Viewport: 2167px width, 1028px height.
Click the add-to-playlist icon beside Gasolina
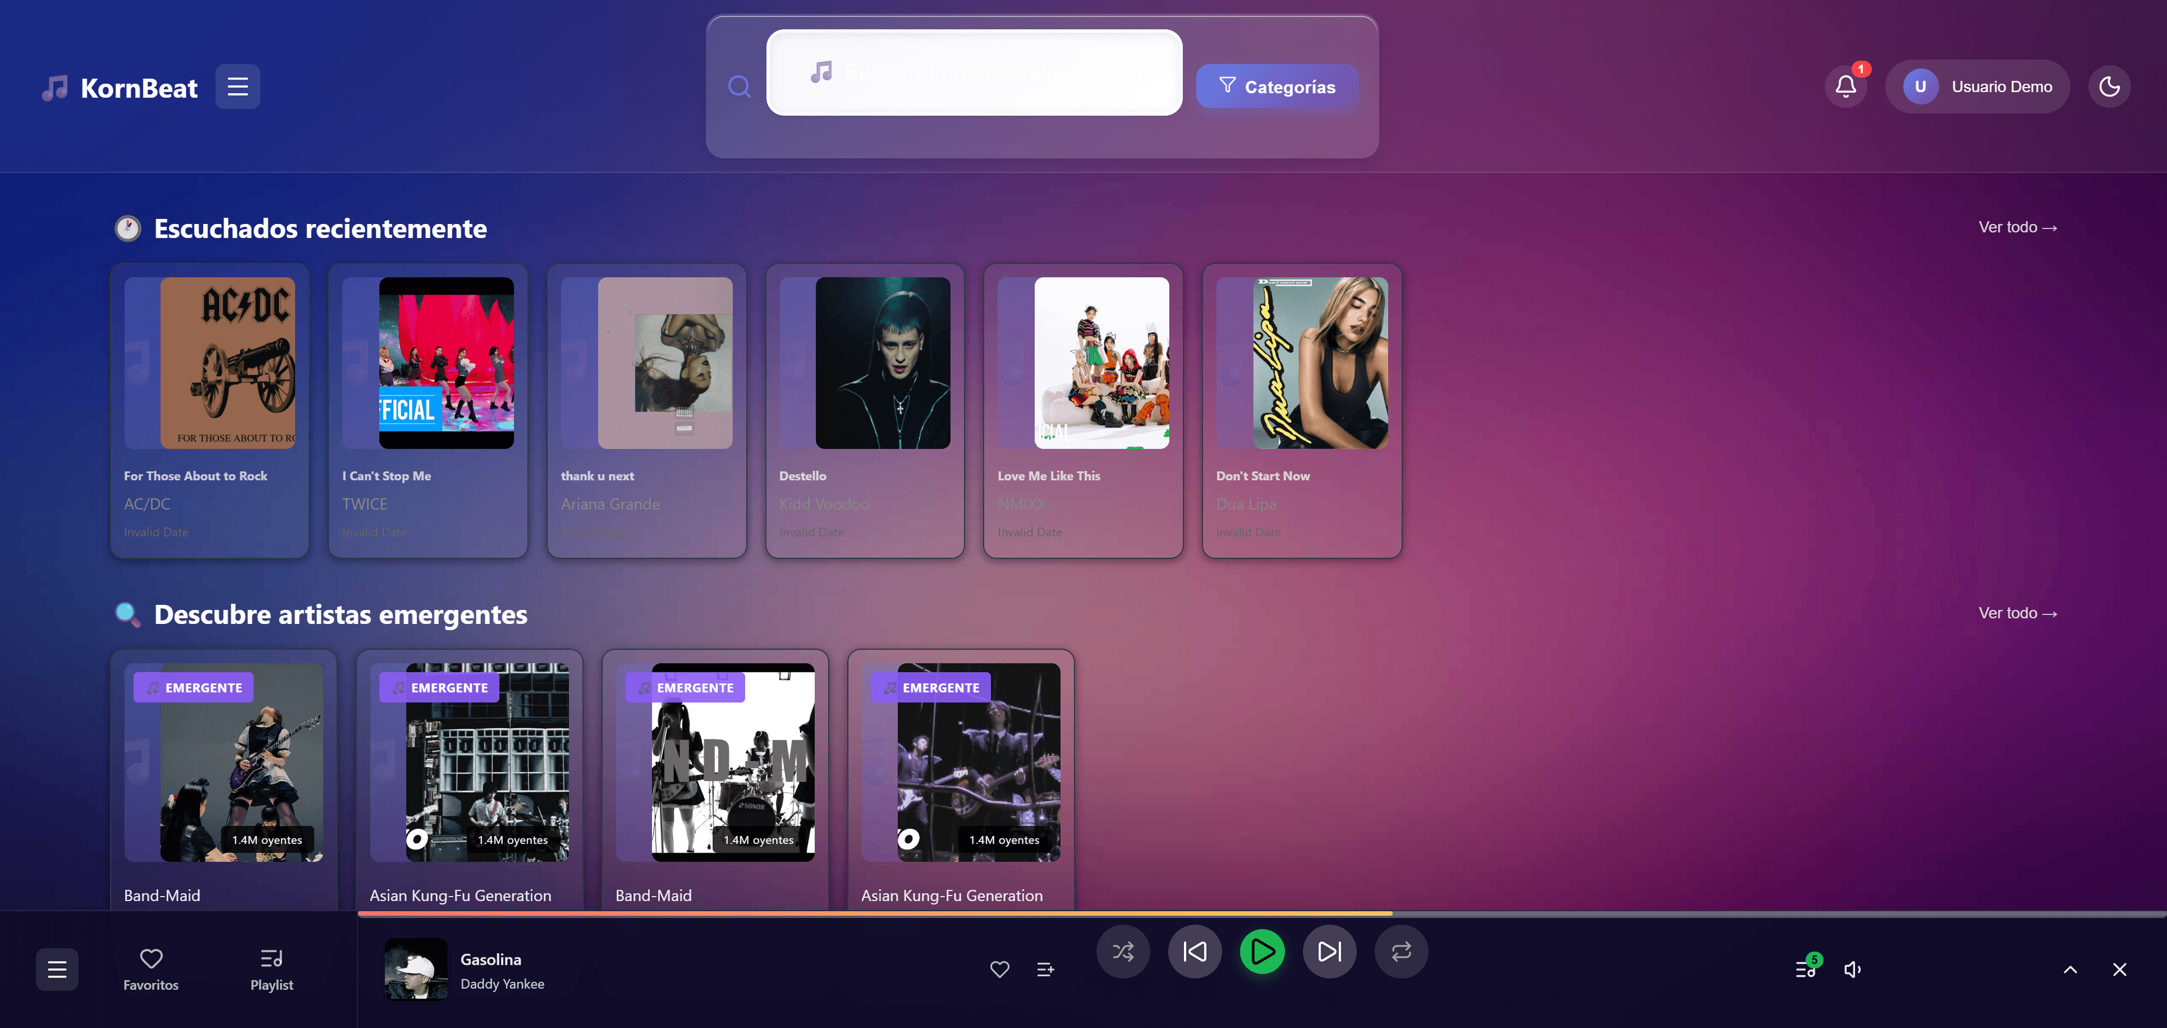(1045, 969)
